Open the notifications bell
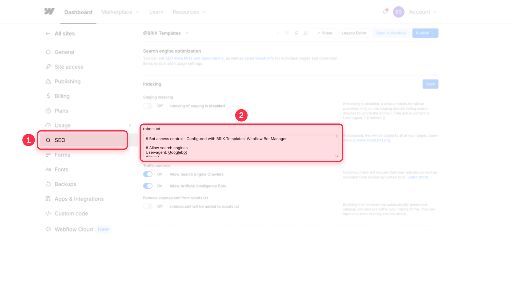 [x=385, y=12]
